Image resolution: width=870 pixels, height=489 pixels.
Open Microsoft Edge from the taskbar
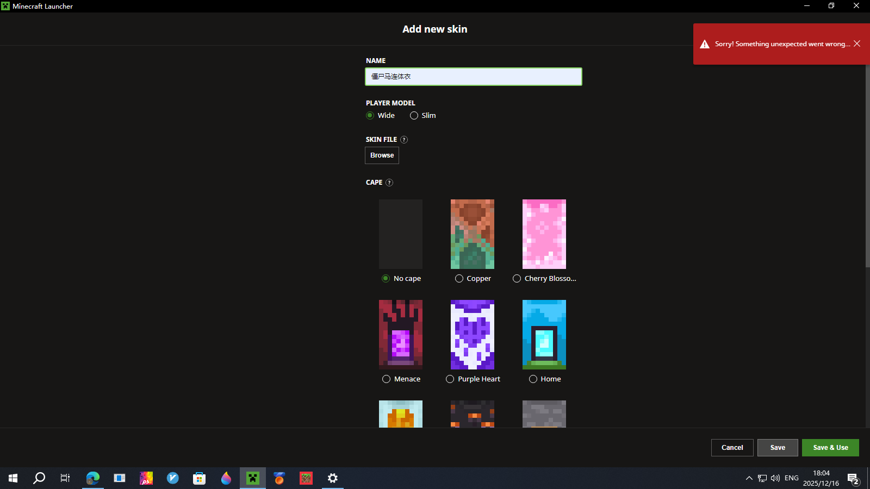[x=93, y=478]
